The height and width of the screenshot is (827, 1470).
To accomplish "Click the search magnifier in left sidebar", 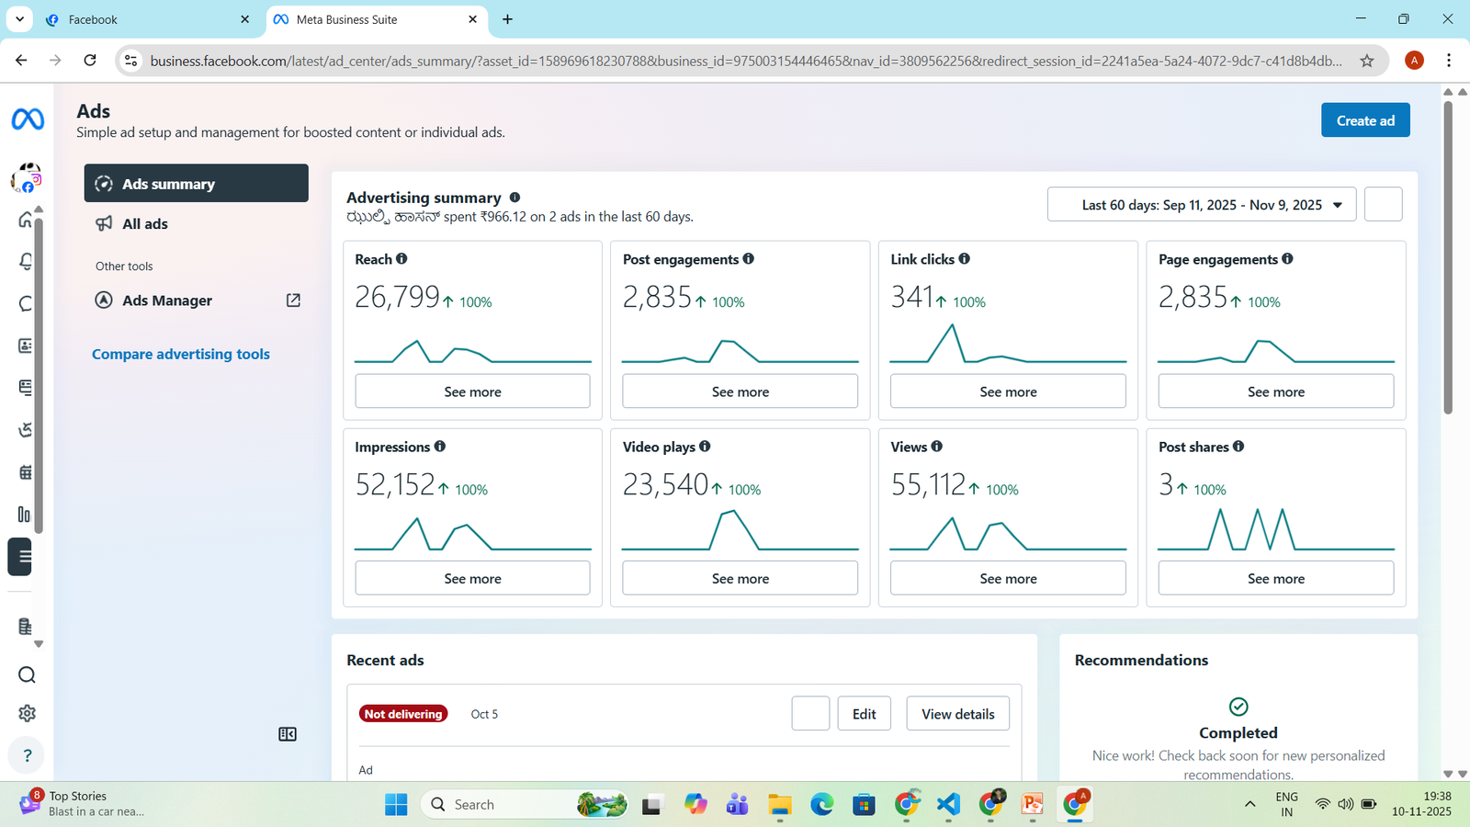I will 27,675.
